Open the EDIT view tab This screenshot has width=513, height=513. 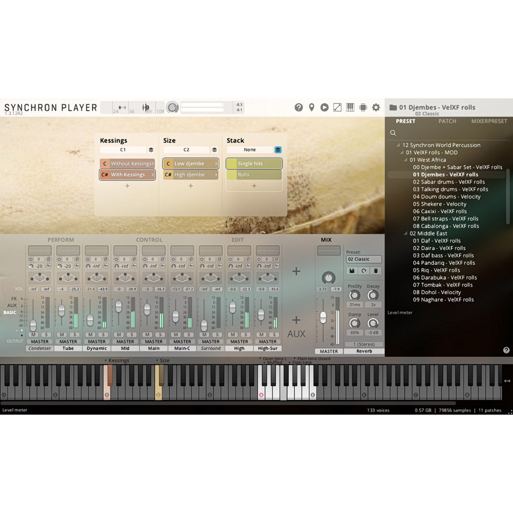coord(238,240)
